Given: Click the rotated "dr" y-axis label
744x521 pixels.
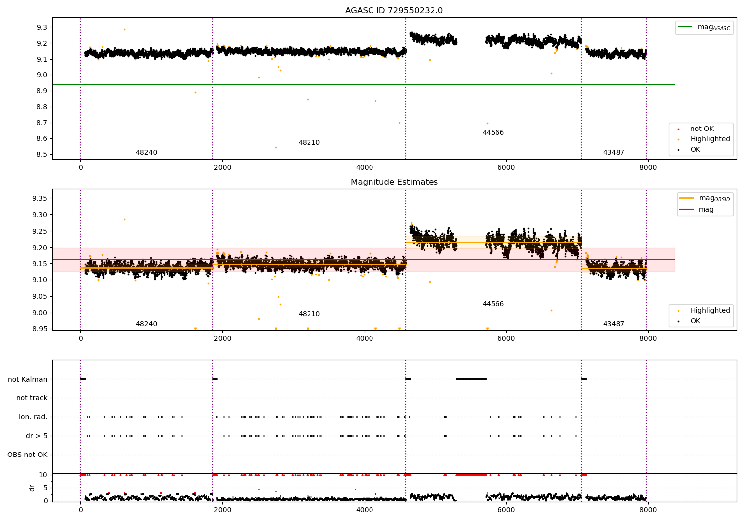Looking at the screenshot, I should 32,488.
